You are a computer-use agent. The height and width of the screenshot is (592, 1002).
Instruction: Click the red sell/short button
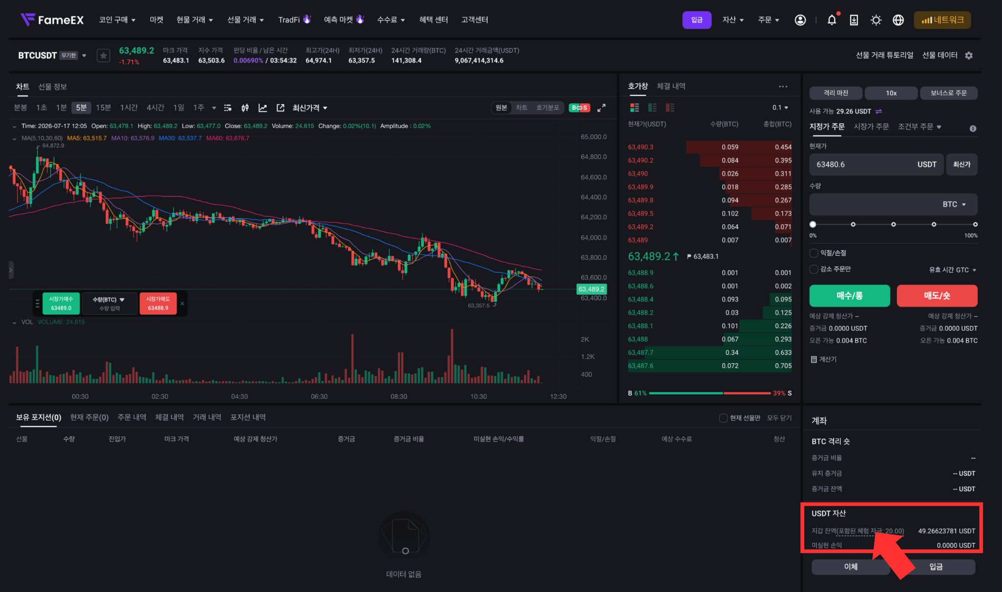pyautogui.click(x=937, y=296)
